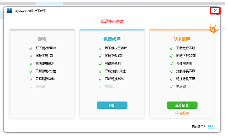Image resolution: width=228 pixels, height=138 pixels.
Task: Click 同時下載20部 in VIP card
Action: pyautogui.click(x=186, y=56)
